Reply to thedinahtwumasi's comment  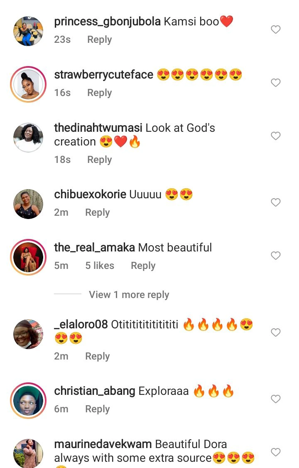(99, 160)
